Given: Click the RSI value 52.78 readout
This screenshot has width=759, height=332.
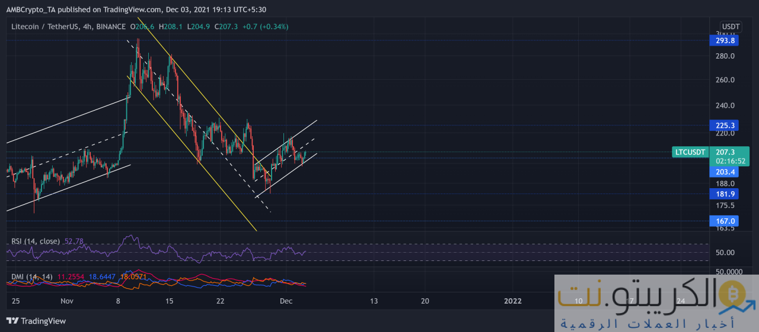Looking at the screenshot, I should [x=74, y=241].
